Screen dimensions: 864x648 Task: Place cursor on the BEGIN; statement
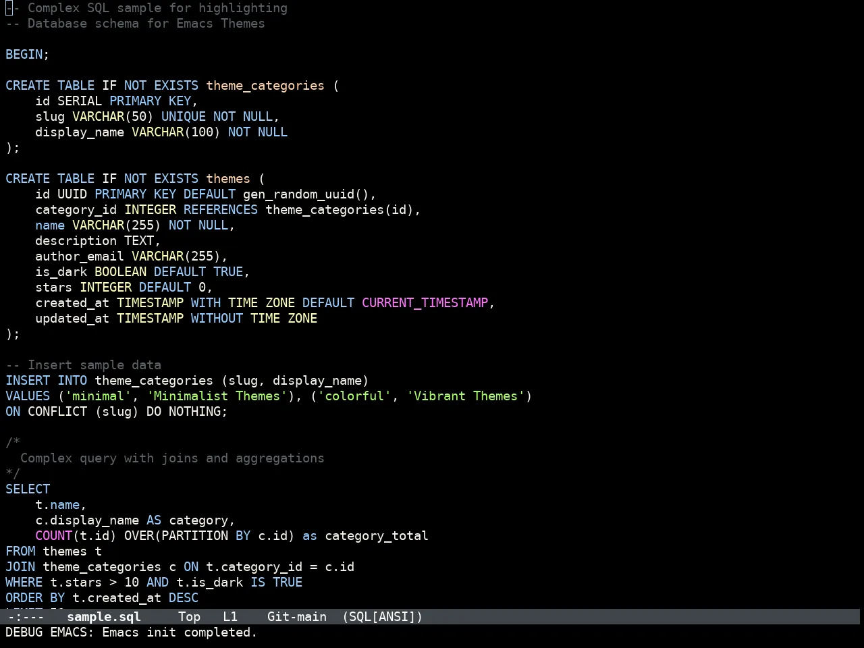pos(28,55)
